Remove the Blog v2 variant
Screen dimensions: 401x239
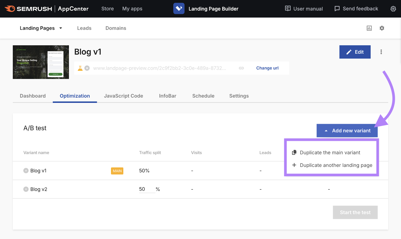tap(26, 189)
